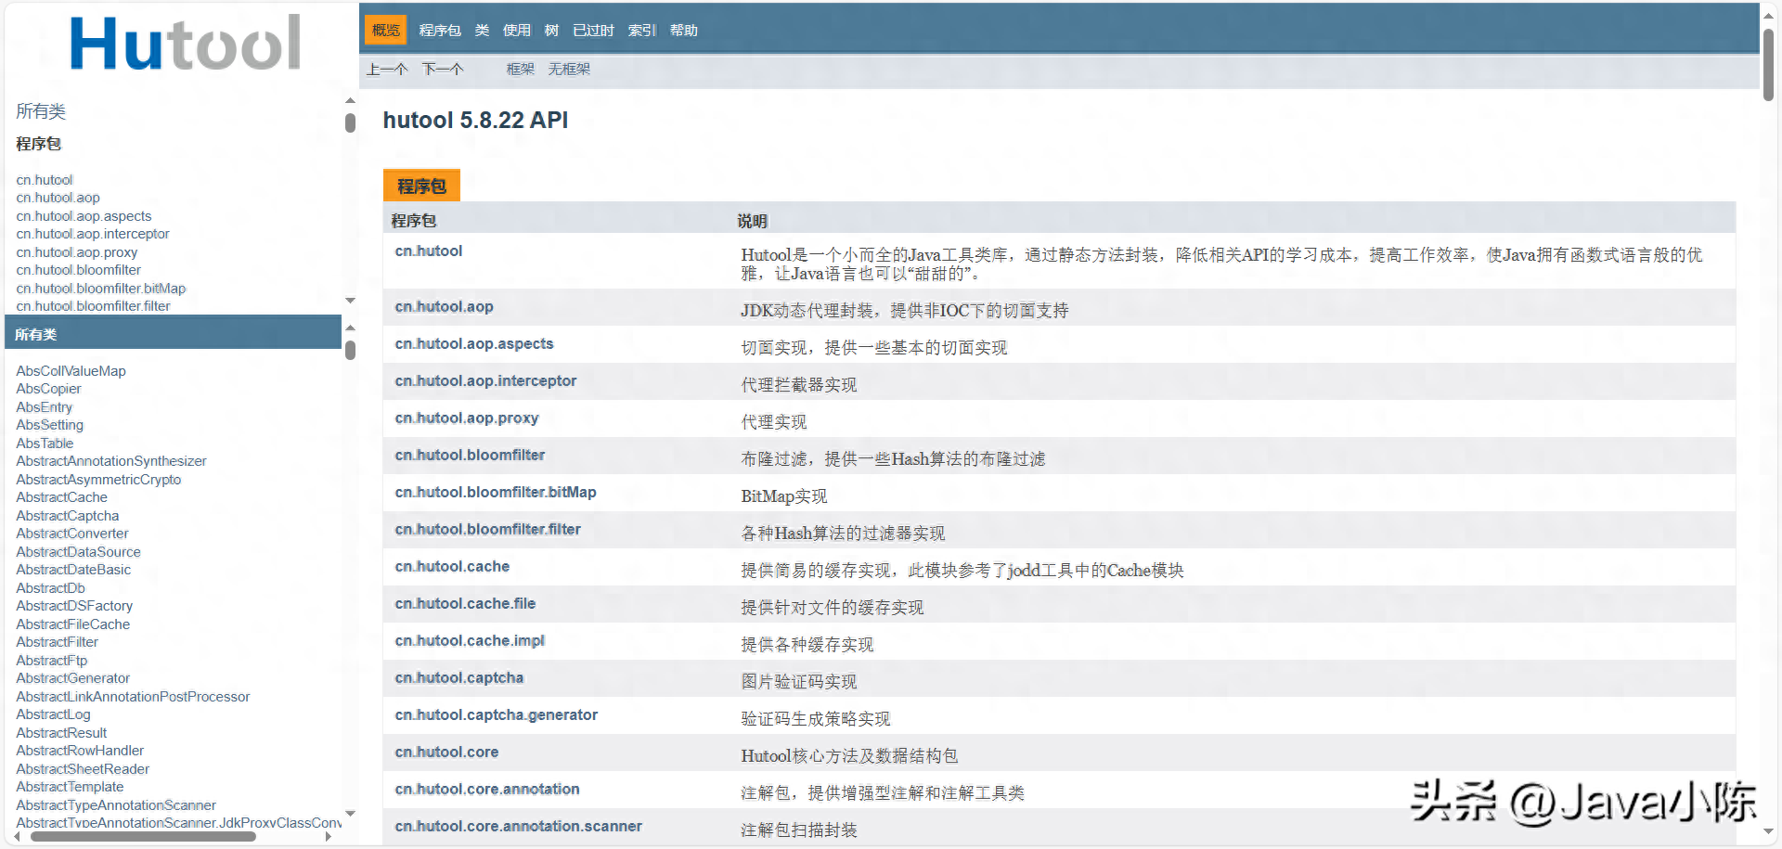Open the AbstractConverter class
This screenshot has width=1782, height=849.
pyautogui.click(x=72, y=534)
